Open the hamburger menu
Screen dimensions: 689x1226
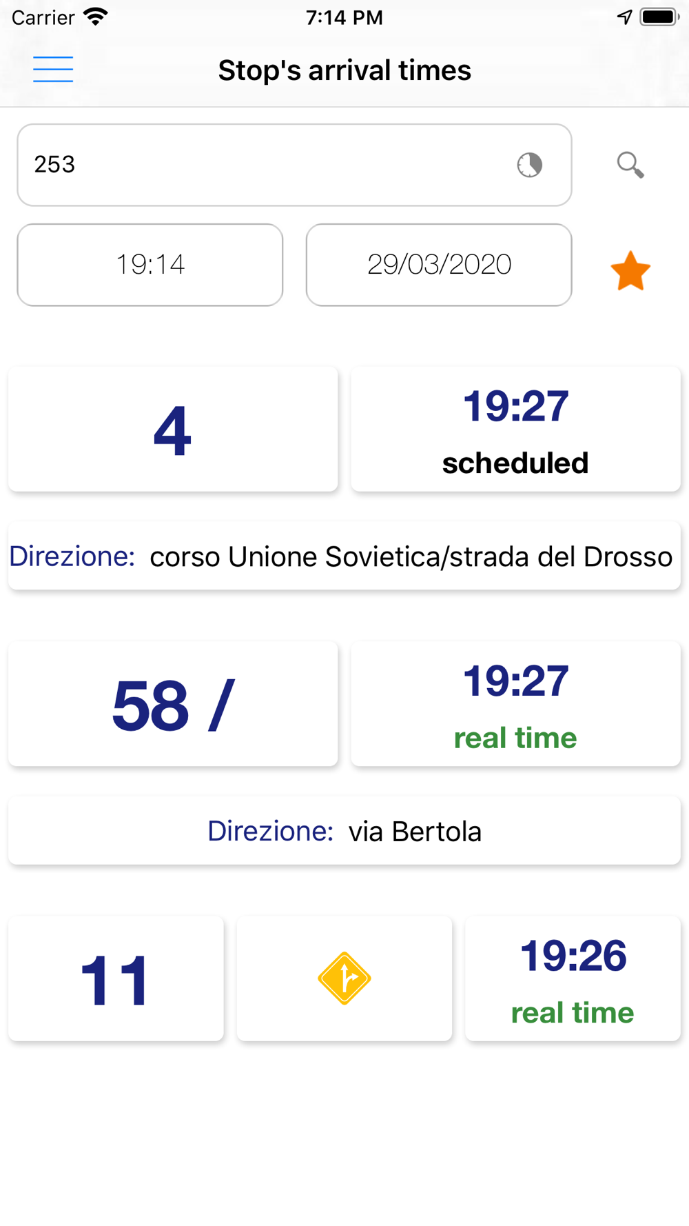click(53, 70)
